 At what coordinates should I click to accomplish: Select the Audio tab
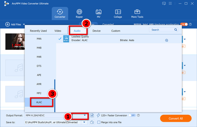pyautogui.click(x=77, y=31)
